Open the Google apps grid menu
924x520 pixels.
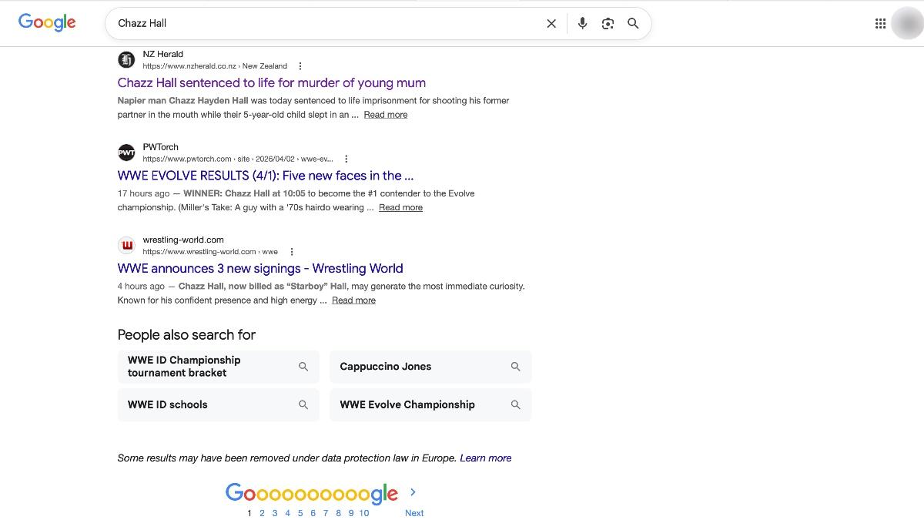click(x=880, y=23)
